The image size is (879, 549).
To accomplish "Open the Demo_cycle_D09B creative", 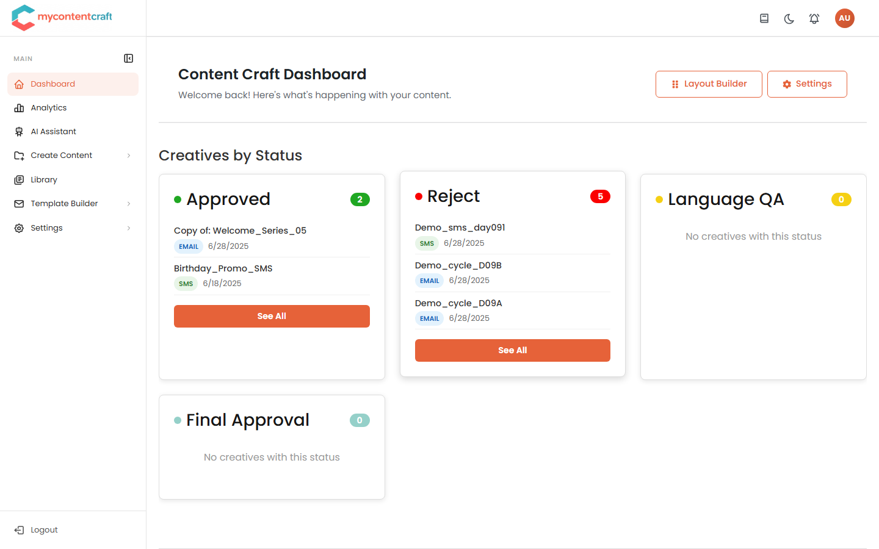I will (458, 265).
